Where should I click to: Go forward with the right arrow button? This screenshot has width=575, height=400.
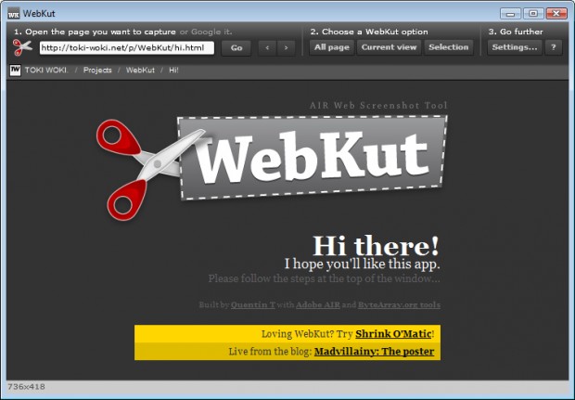pyautogui.click(x=286, y=47)
